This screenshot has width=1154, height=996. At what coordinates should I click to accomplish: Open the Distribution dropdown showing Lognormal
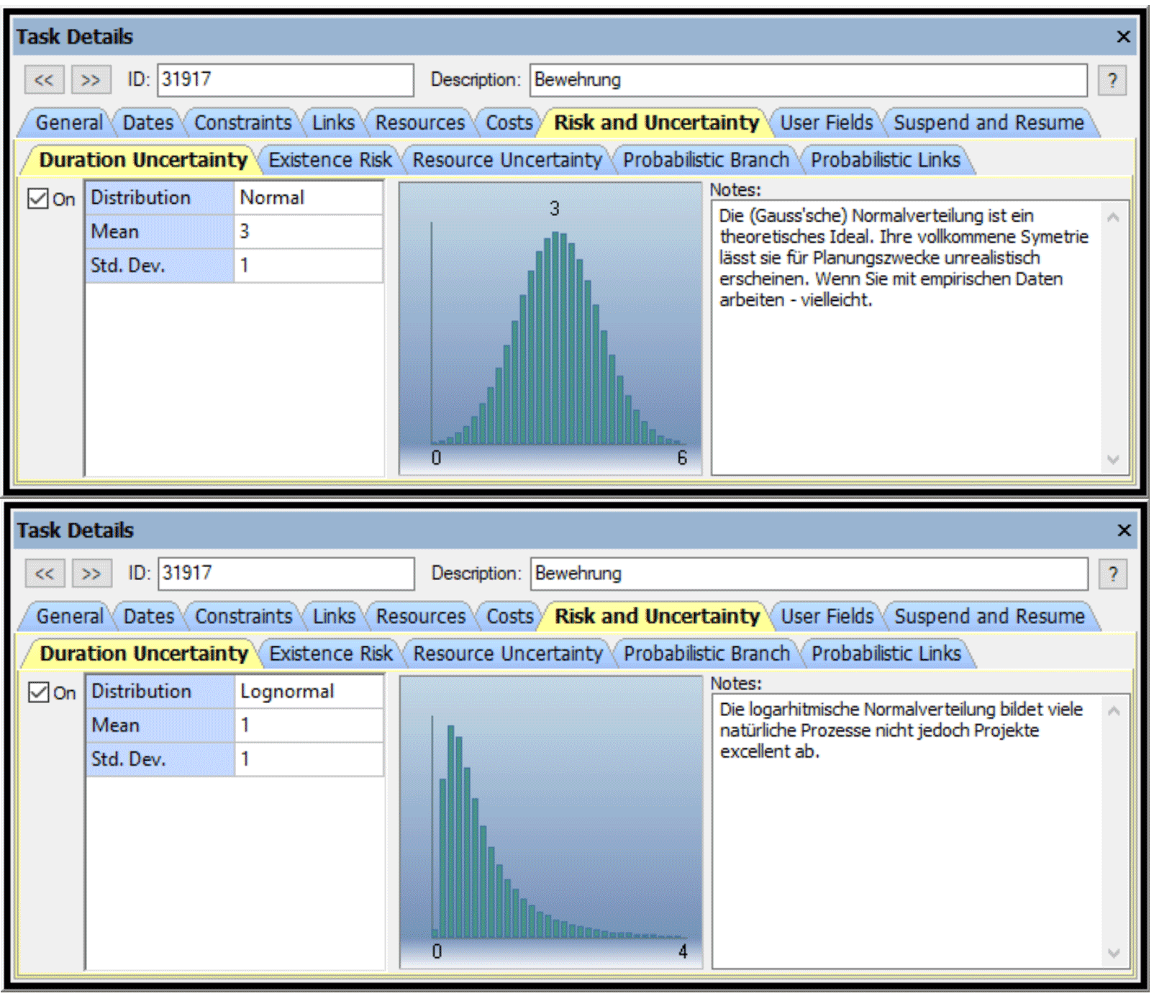[x=308, y=692]
